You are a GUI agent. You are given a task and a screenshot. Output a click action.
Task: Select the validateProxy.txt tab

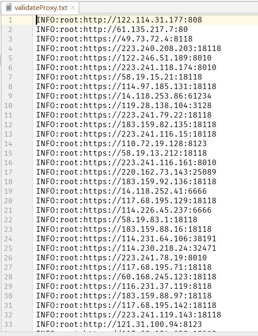pos(40,8)
